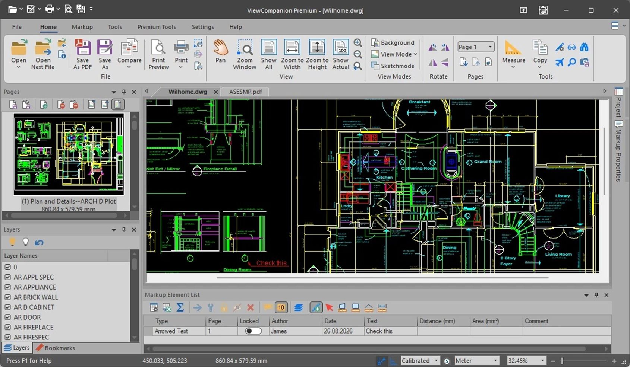This screenshot has width=630, height=367.
Task: Turn all layers on with yellow bulb
Action: (12, 242)
